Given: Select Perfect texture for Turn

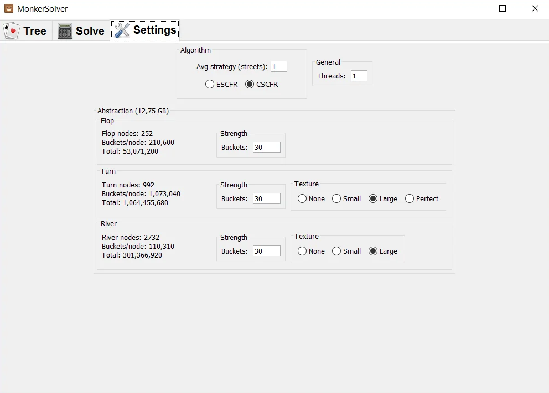Looking at the screenshot, I should (x=422, y=198).
